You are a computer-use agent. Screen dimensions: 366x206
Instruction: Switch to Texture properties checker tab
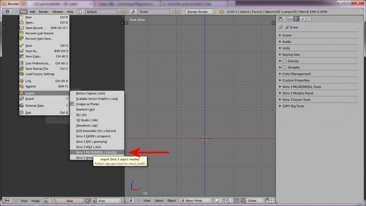tap(308, 19)
